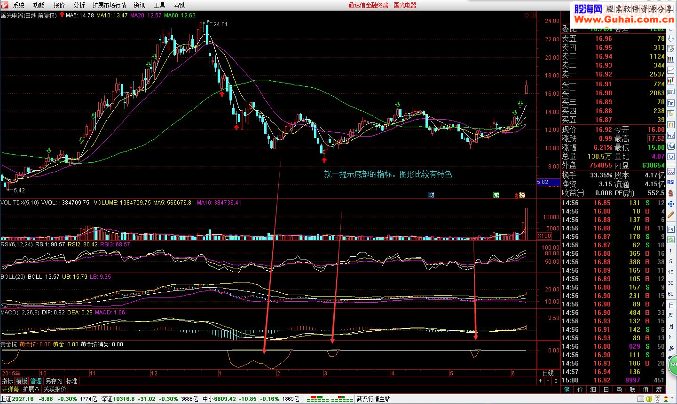Open the 资讯 menu
This screenshot has height=404, width=677.
pyautogui.click(x=140, y=5)
